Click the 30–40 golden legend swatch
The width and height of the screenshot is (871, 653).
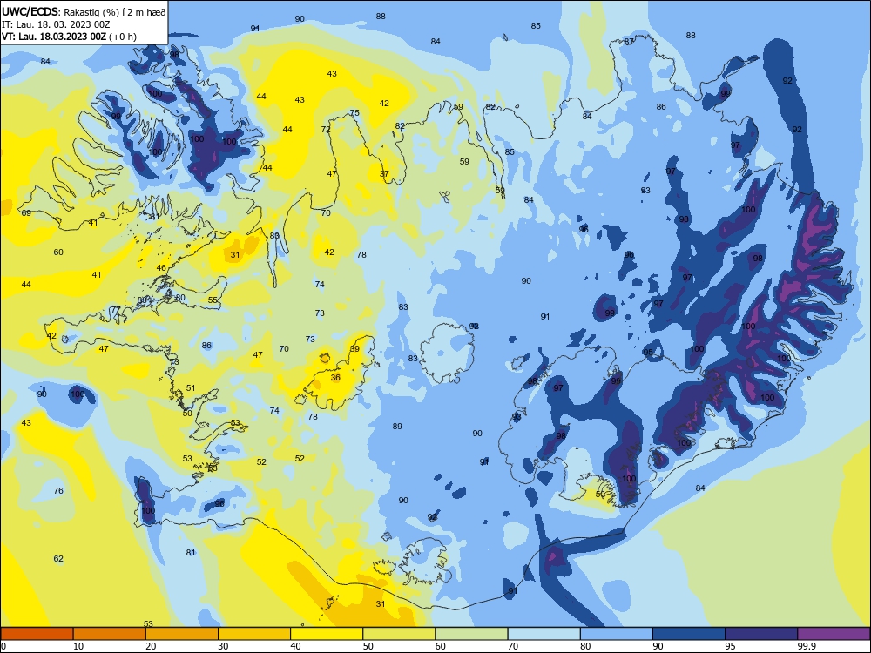point(254,634)
